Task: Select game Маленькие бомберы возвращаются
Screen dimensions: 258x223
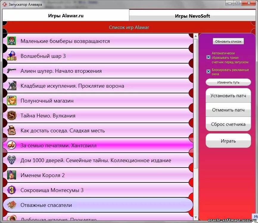Action: pyautogui.click(x=98, y=41)
